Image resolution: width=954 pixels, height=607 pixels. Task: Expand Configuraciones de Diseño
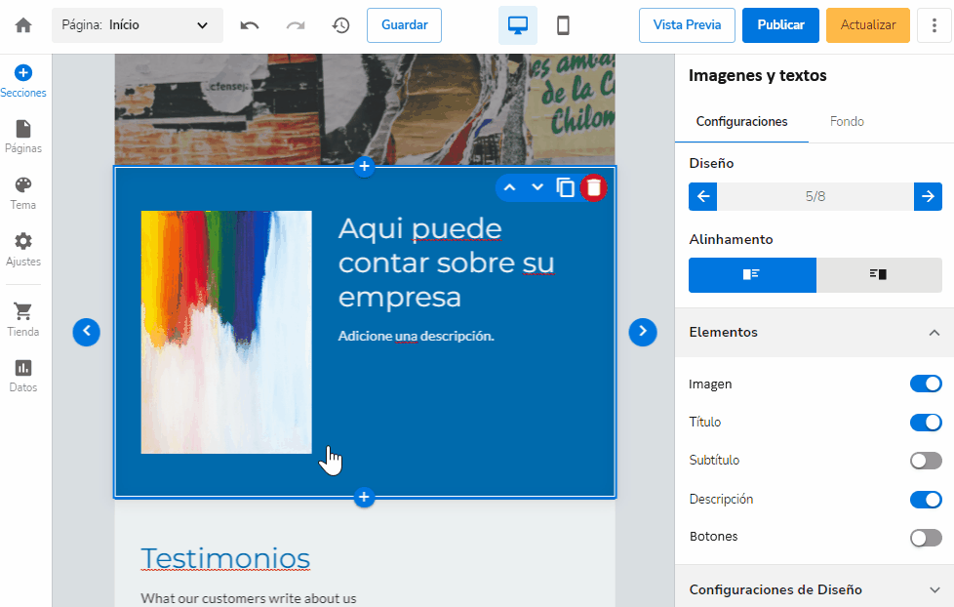815,589
